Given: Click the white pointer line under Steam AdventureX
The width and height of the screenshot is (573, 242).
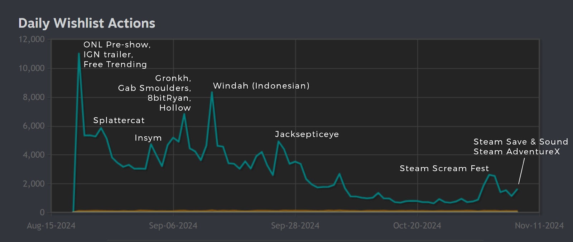Looking at the screenshot, I should click(x=521, y=171).
